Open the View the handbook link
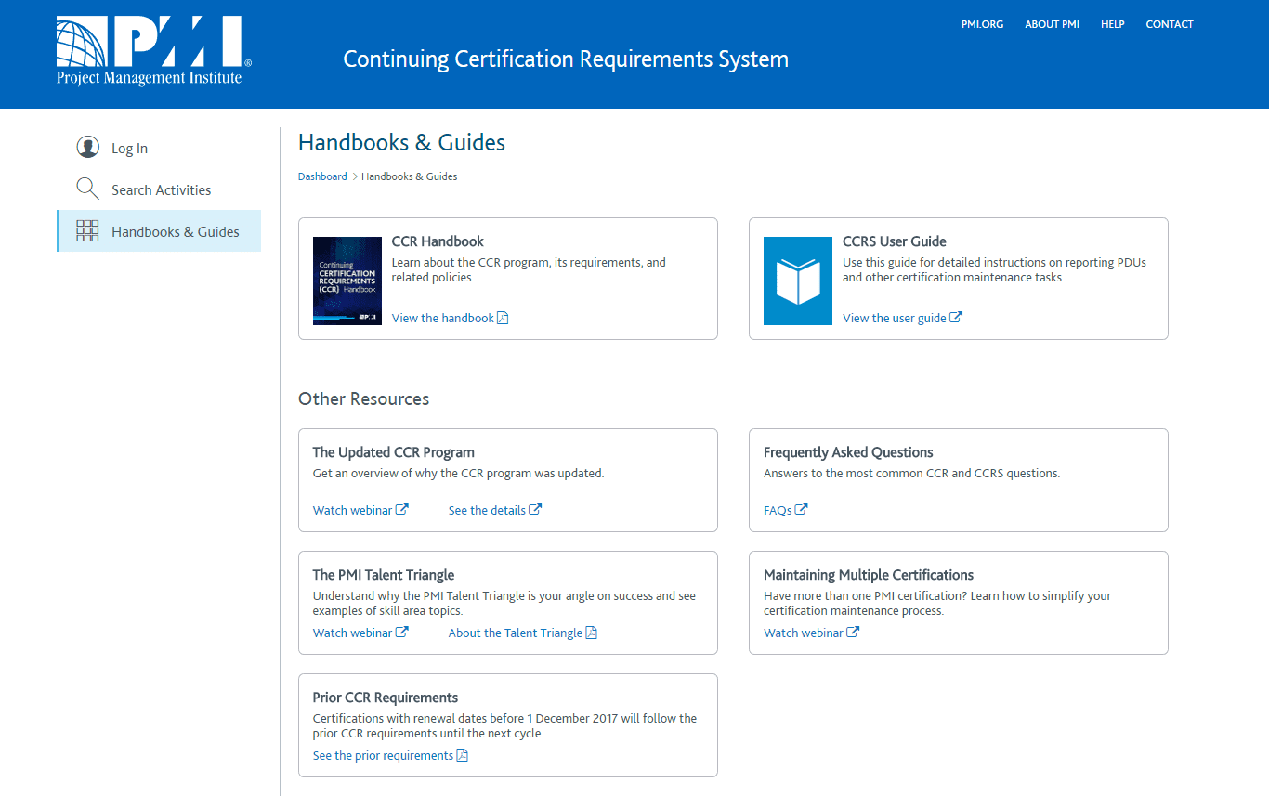The image size is (1269, 796). [x=443, y=318]
